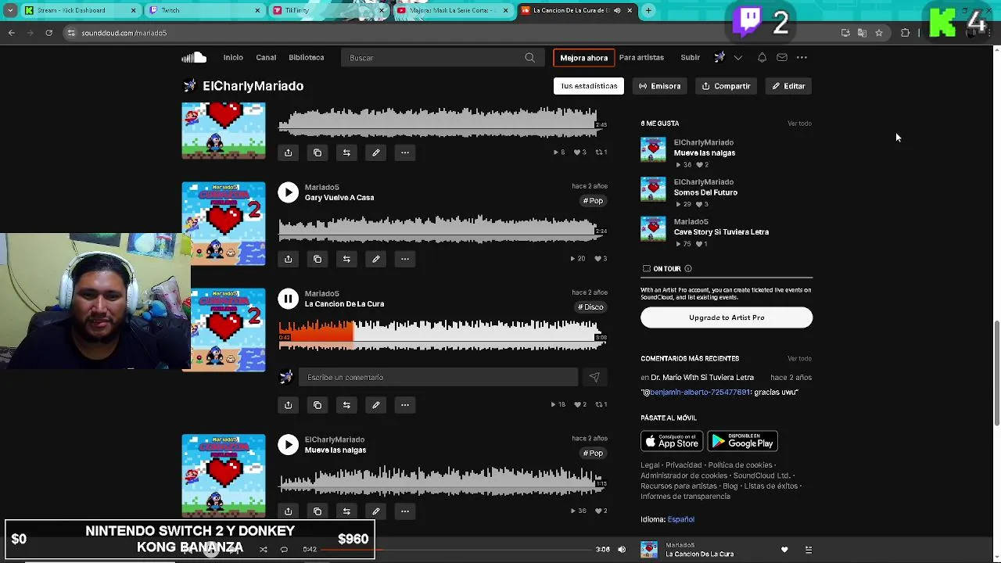Open the header three-dots settings menu
The height and width of the screenshot is (563, 1001).
click(x=802, y=57)
